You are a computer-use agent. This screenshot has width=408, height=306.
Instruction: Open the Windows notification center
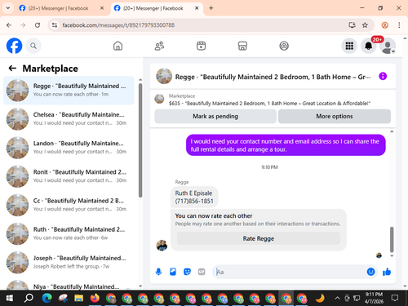(395, 298)
